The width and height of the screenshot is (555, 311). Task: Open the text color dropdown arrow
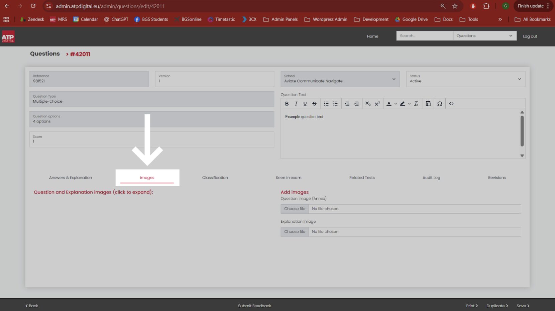pyautogui.click(x=396, y=104)
